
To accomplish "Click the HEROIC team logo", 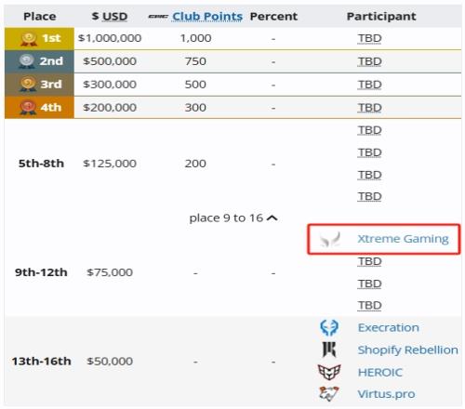I will coord(329,372).
